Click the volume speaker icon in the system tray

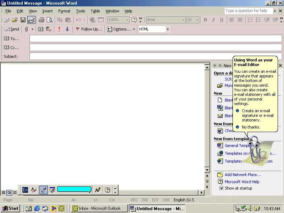point(250,208)
